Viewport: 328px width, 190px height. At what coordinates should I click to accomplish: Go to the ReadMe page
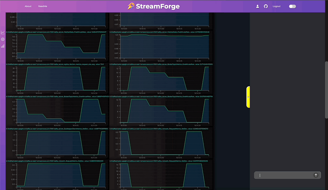pos(42,6)
